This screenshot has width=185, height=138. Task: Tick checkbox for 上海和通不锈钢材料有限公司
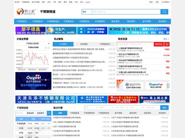point(117,48)
